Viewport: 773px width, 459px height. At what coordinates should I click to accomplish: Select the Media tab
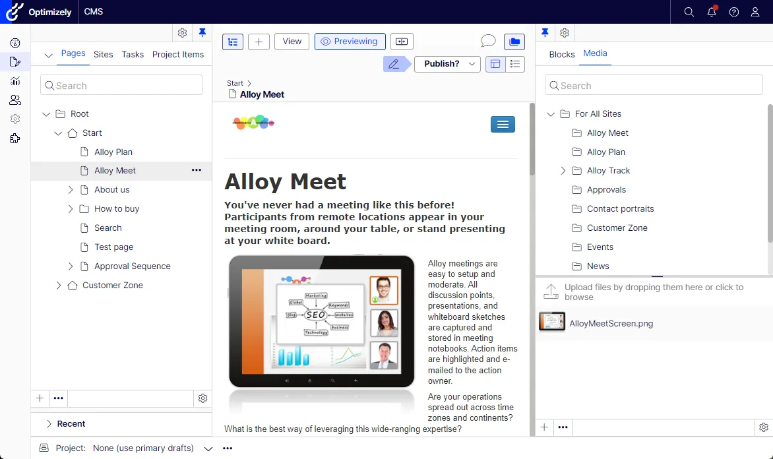pyautogui.click(x=595, y=53)
